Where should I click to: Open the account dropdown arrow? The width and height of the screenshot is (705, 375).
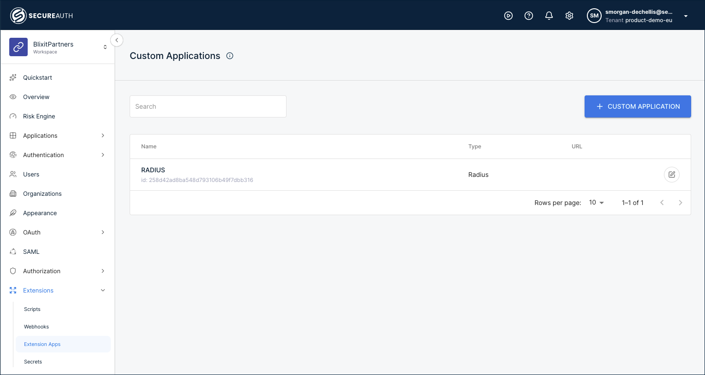pos(686,16)
